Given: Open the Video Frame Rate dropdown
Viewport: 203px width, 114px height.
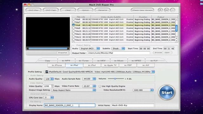Looking at the screenshot, I should tap(89, 86).
